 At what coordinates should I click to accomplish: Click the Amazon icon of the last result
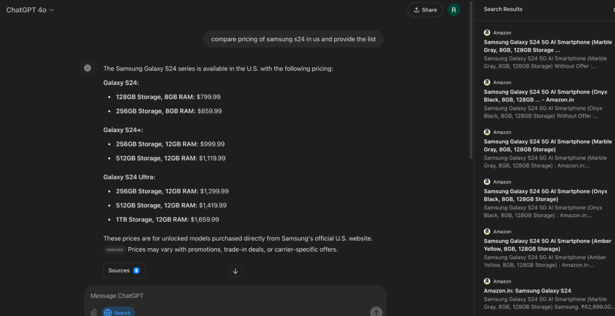pyautogui.click(x=487, y=281)
